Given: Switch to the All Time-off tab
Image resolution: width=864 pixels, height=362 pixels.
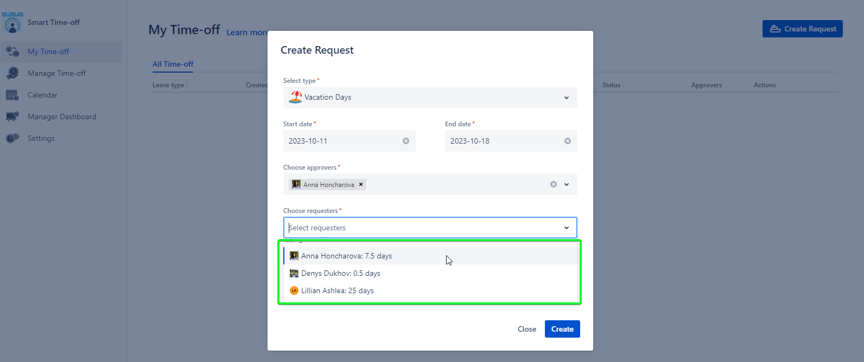Looking at the screenshot, I should [173, 64].
